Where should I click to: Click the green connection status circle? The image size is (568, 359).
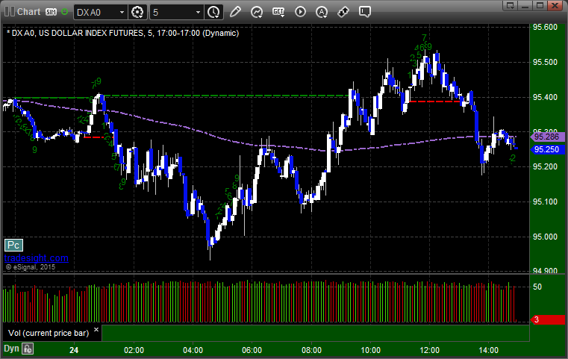tap(64, 12)
